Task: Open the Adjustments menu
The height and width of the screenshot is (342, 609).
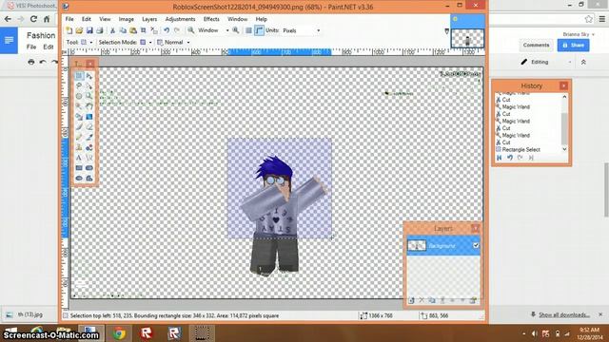Action: click(180, 19)
